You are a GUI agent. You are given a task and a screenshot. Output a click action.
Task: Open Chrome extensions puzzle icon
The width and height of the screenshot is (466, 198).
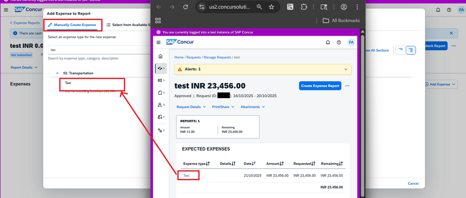pyautogui.click(x=303, y=7)
